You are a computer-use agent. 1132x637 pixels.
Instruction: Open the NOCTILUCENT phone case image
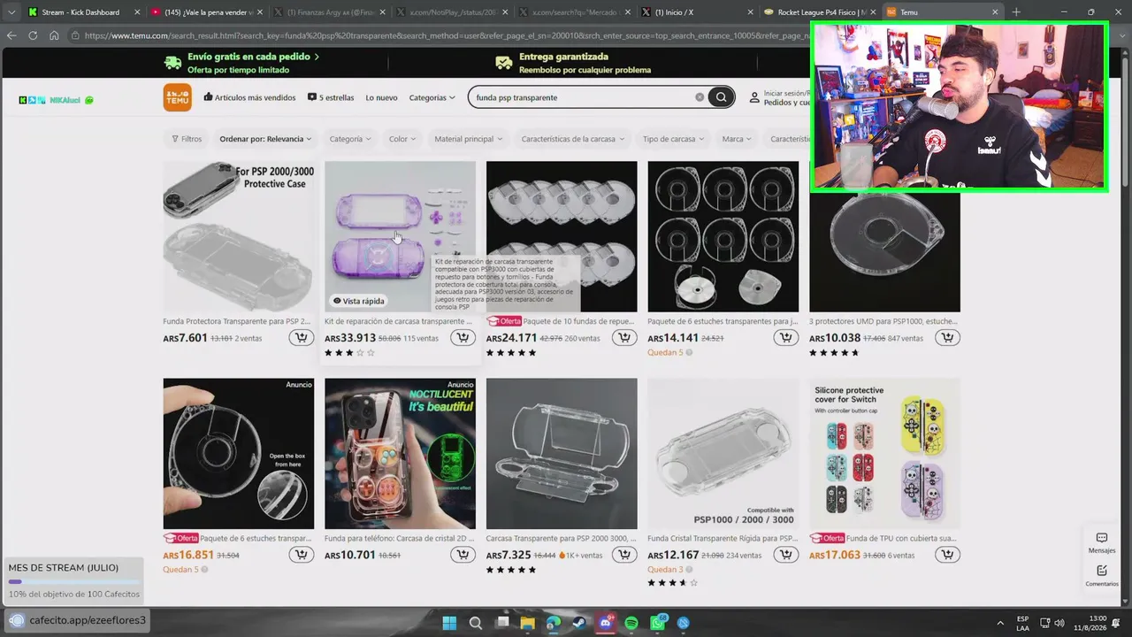point(400,454)
